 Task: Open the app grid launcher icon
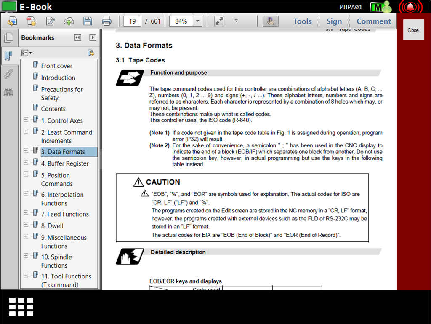click(x=21, y=307)
